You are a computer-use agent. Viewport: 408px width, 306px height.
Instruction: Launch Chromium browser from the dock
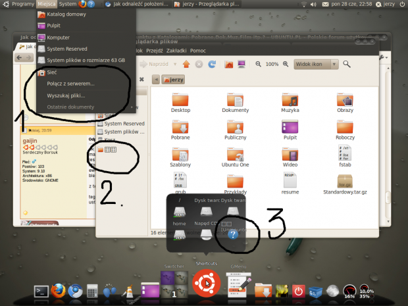point(76,291)
